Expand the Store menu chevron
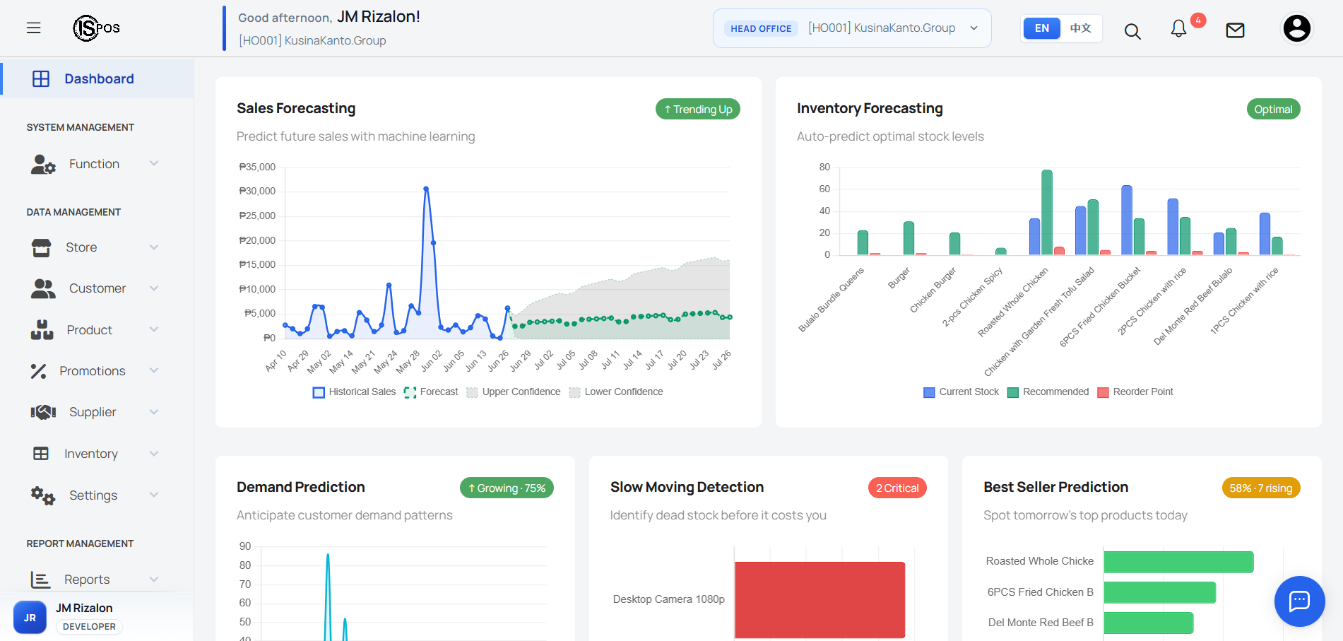The width and height of the screenshot is (1343, 641). pyautogui.click(x=154, y=247)
